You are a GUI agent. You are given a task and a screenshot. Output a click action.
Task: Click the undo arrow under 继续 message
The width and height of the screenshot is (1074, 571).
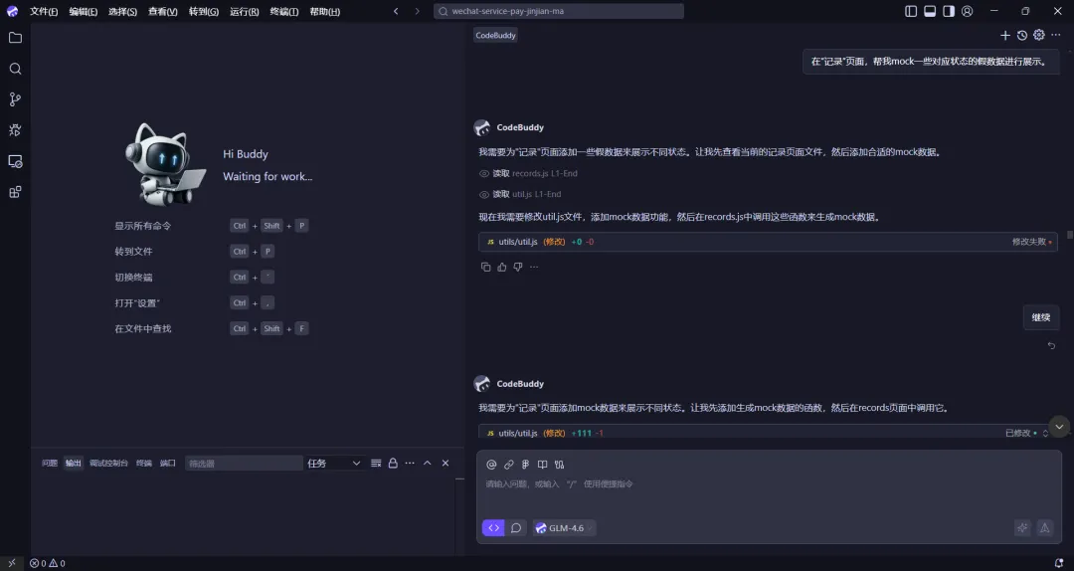[1051, 345]
